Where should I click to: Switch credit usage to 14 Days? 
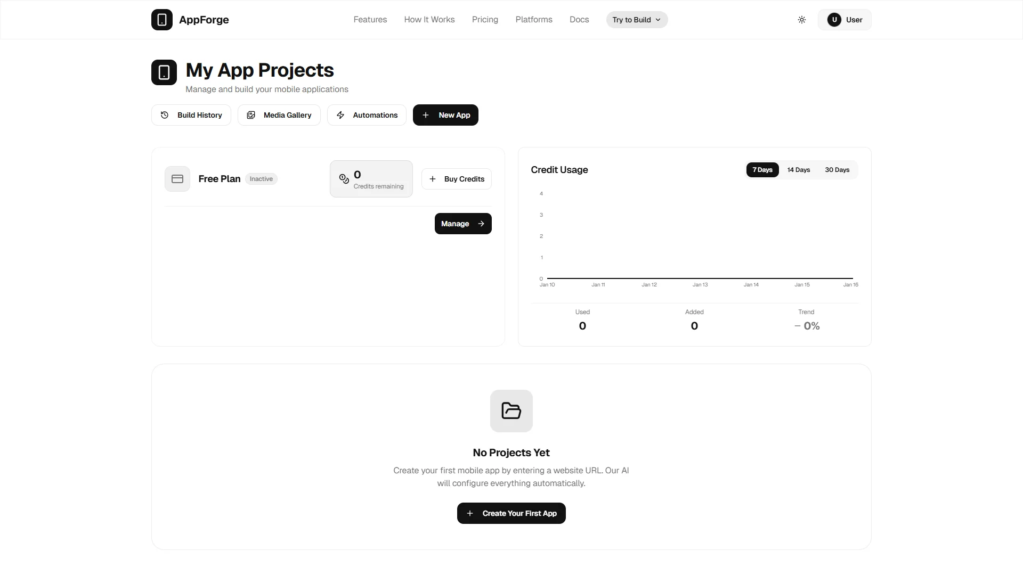(x=799, y=170)
